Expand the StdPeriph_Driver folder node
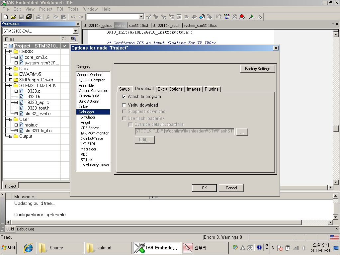The width and height of the screenshot is (340, 255). (11, 80)
